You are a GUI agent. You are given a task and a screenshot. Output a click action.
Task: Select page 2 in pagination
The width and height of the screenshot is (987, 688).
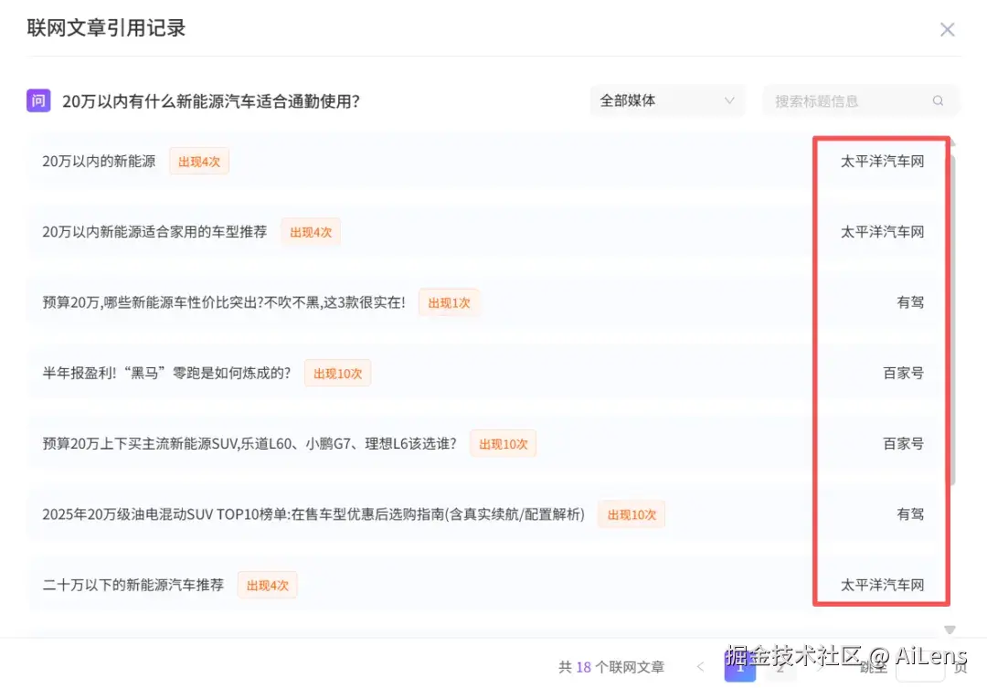(780, 668)
